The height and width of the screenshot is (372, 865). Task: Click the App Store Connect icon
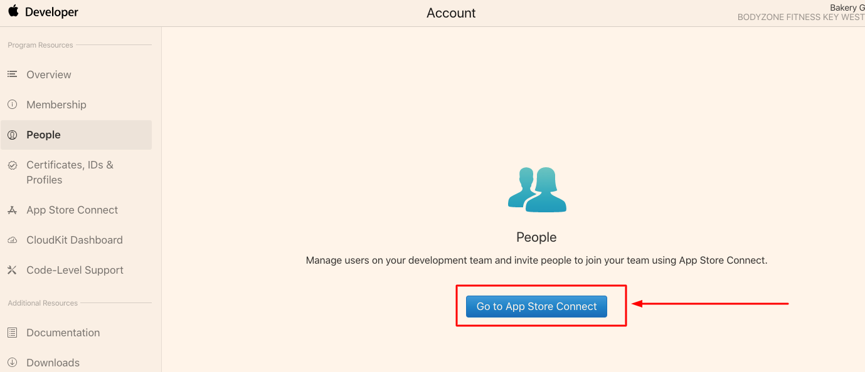coord(12,210)
